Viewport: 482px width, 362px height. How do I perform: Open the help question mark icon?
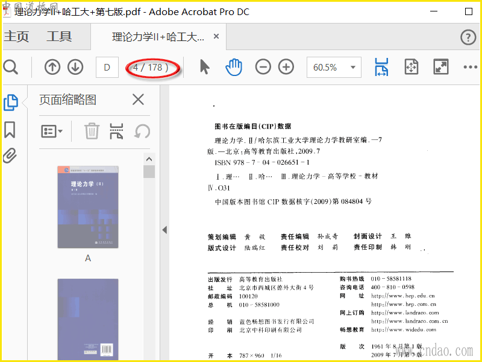[468, 37]
